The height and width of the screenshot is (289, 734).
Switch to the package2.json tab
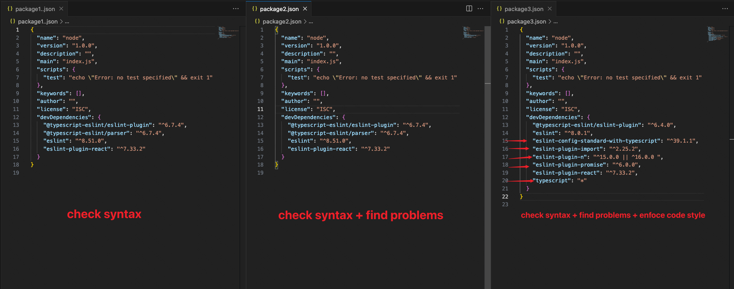pos(279,9)
